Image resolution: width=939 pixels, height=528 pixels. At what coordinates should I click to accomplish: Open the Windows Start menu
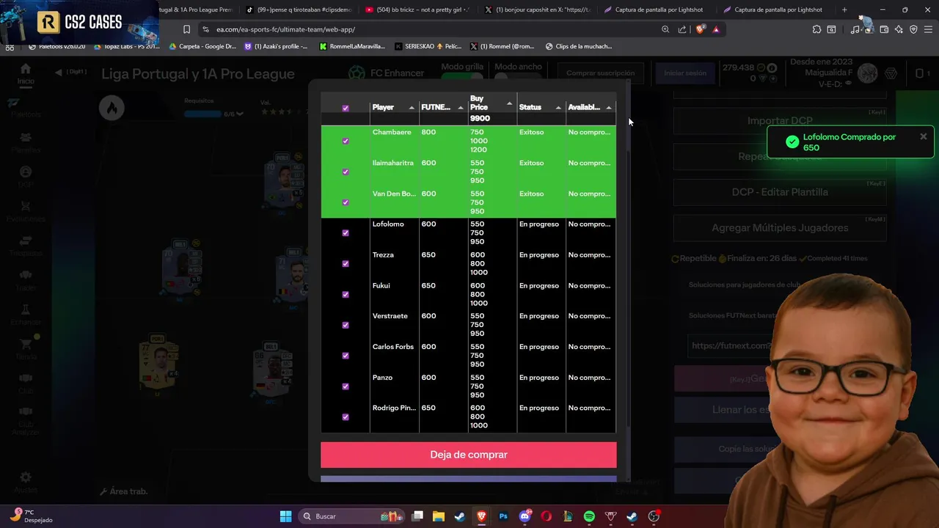pyautogui.click(x=285, y=516)
